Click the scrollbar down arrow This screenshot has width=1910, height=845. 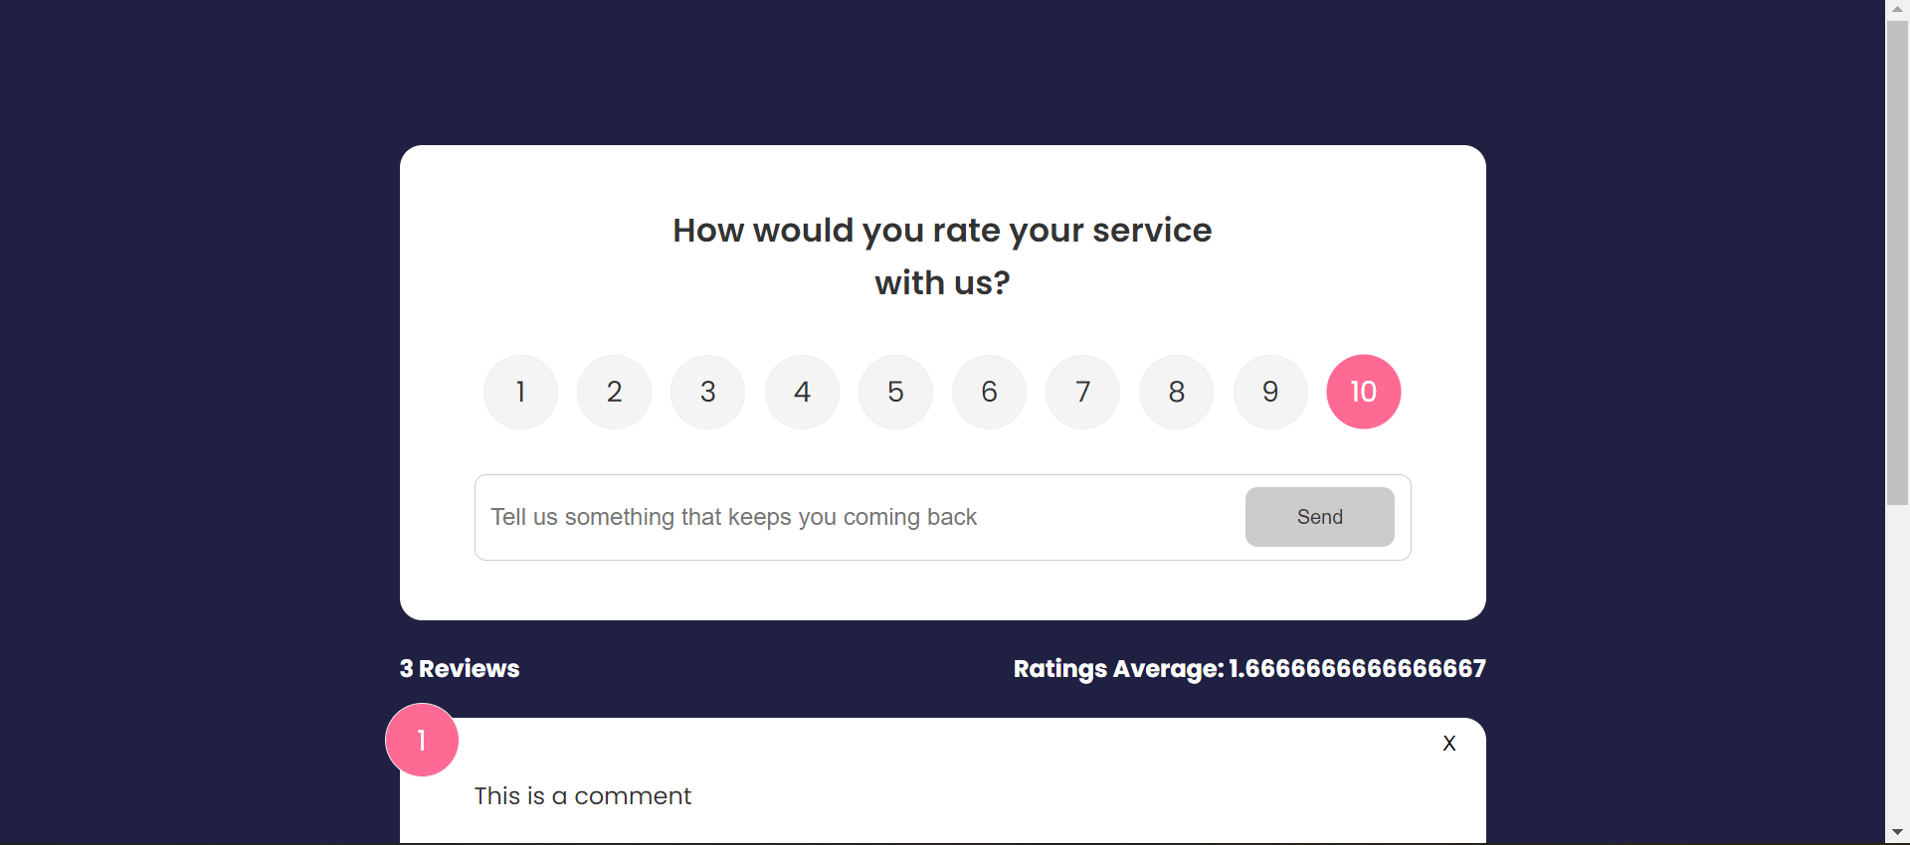pyautogui.click(x=1898, y=832)
